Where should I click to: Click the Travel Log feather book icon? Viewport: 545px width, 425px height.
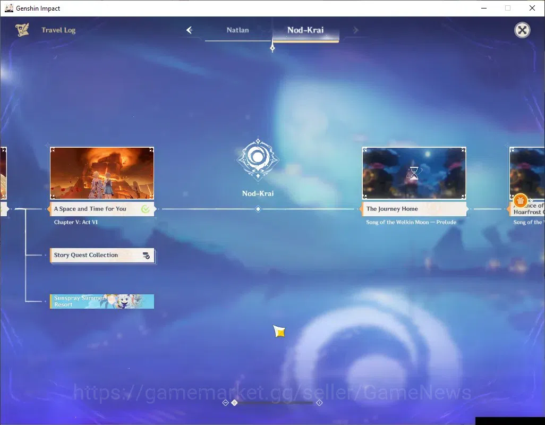22,30
